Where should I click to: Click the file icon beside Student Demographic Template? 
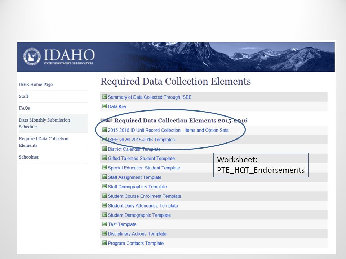(105, 215)
